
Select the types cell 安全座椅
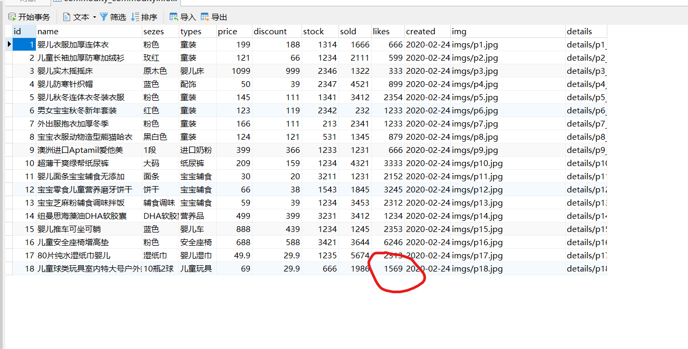tap(197, 243)
